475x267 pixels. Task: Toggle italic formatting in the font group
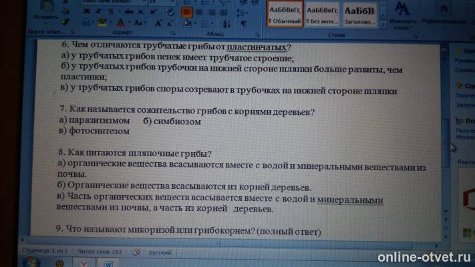[x=98, y=11]
